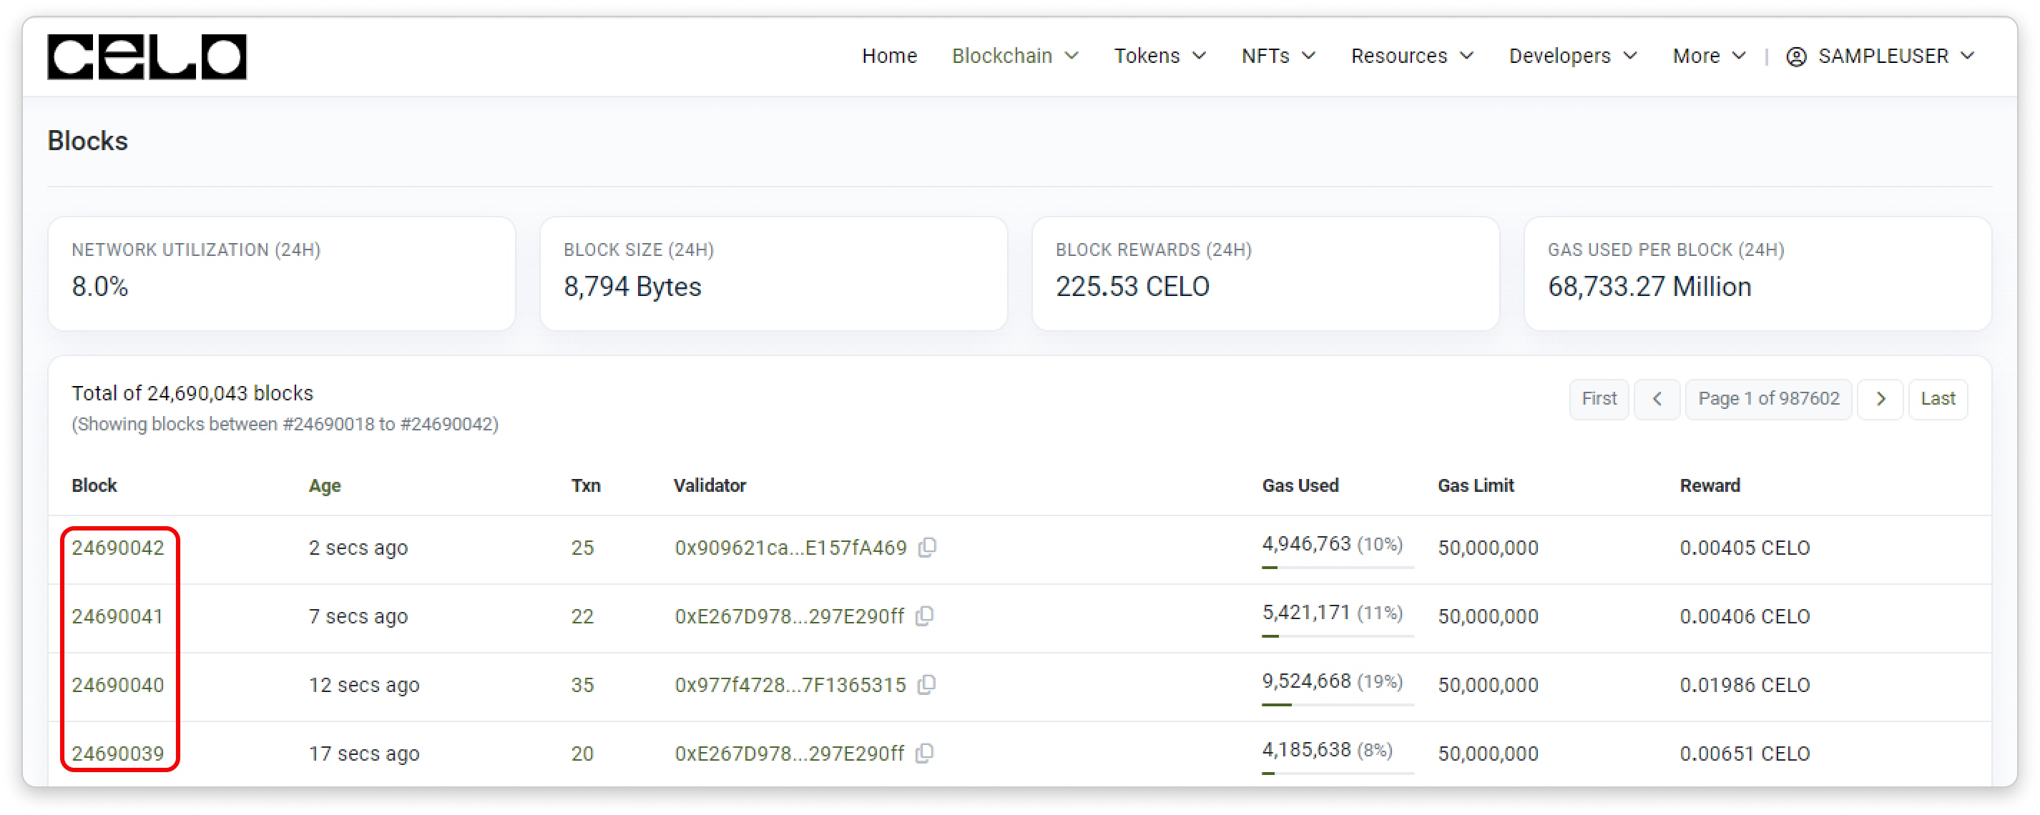
Task: Copy validator address 0x909621ca...E157fA469
Action: (927, 547)
